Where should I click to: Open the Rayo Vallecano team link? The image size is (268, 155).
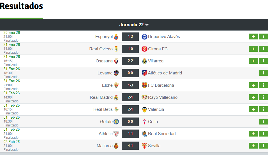tap(163, 97)
